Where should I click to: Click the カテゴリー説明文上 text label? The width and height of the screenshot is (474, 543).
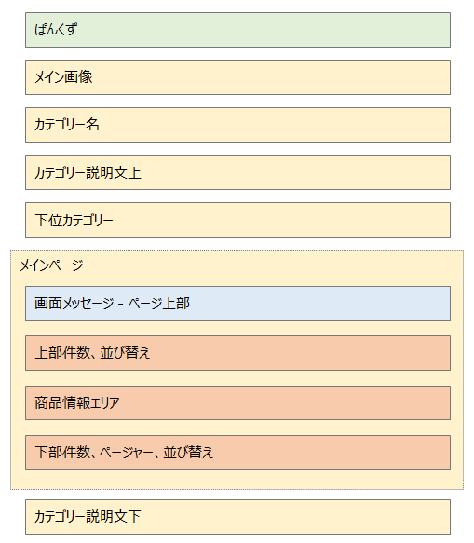(x=88, y=172)
